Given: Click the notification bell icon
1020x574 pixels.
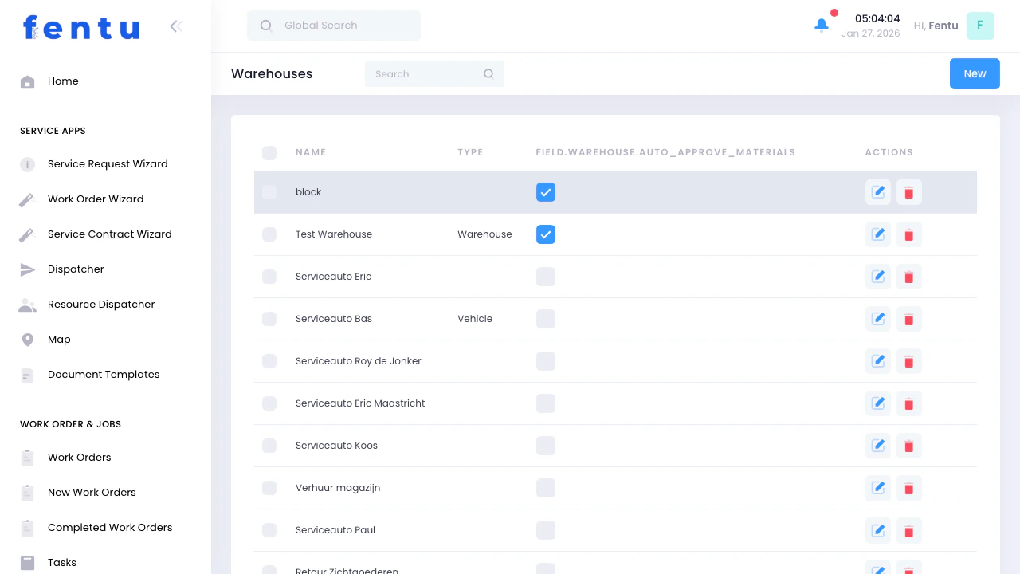Looking at the screenshot, I should tap(822, 26).
